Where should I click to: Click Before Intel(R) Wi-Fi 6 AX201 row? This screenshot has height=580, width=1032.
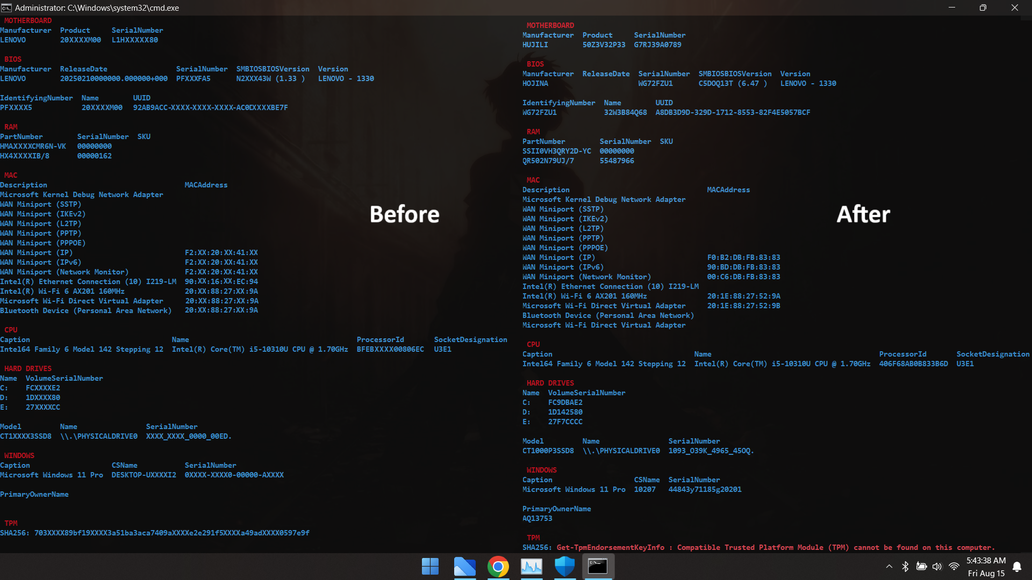pyautogui.click(x=129, y=291)
